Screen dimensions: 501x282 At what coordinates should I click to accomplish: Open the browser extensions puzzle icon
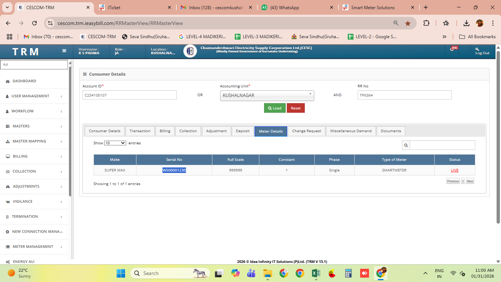pyautogui.click(x=426, y=23)
